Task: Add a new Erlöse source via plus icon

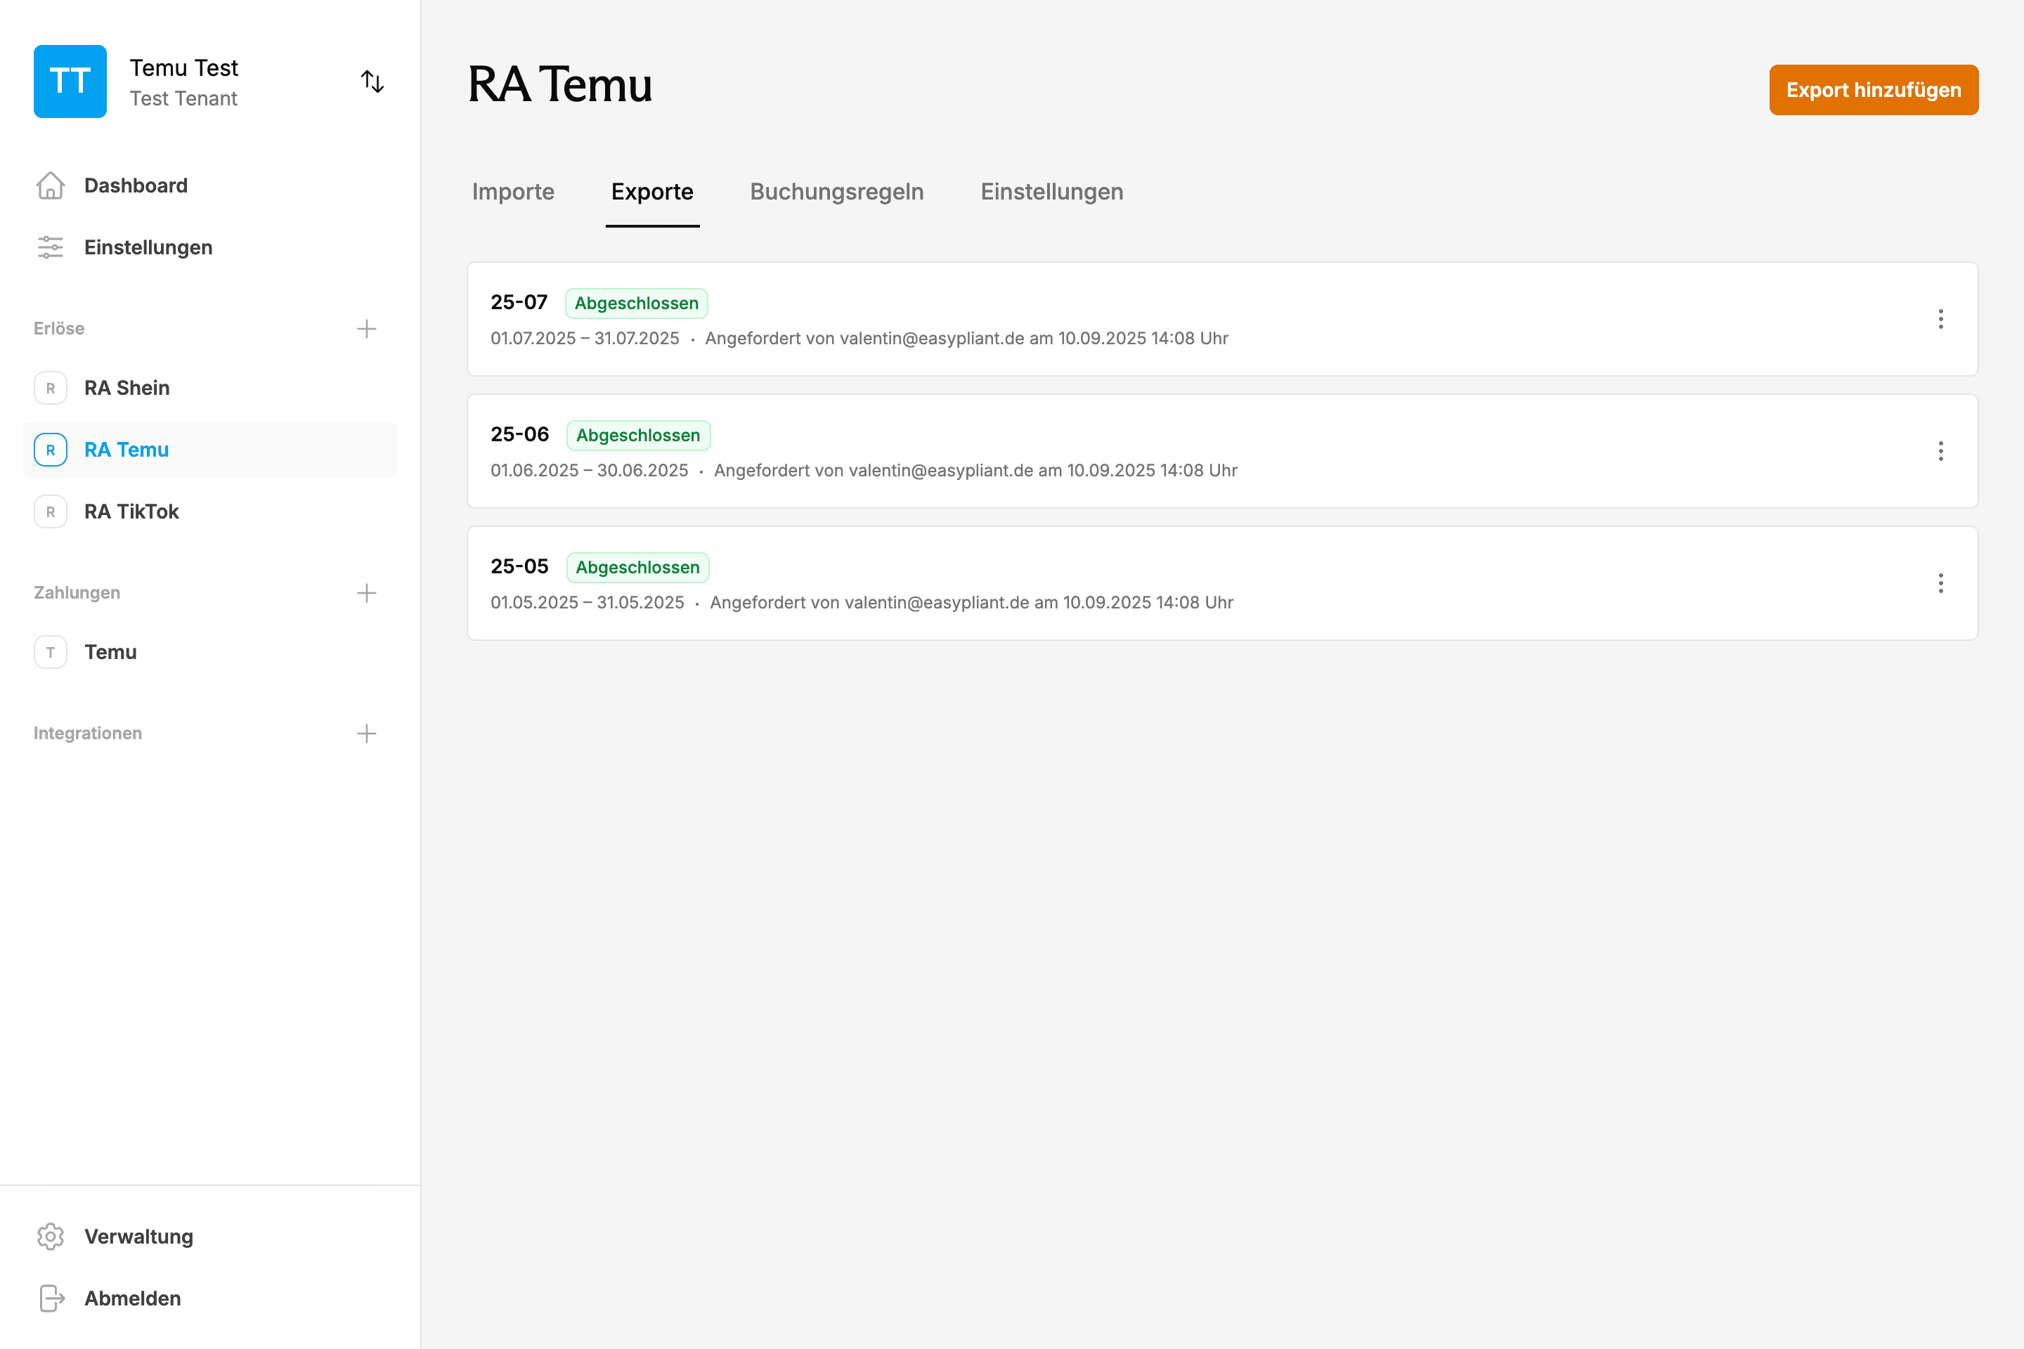Action: pyautogui.click(x=367, y=328)
